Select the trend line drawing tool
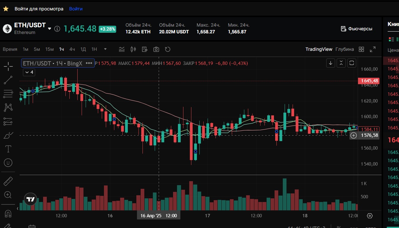 pyautogui.click(x=8, y=80)
